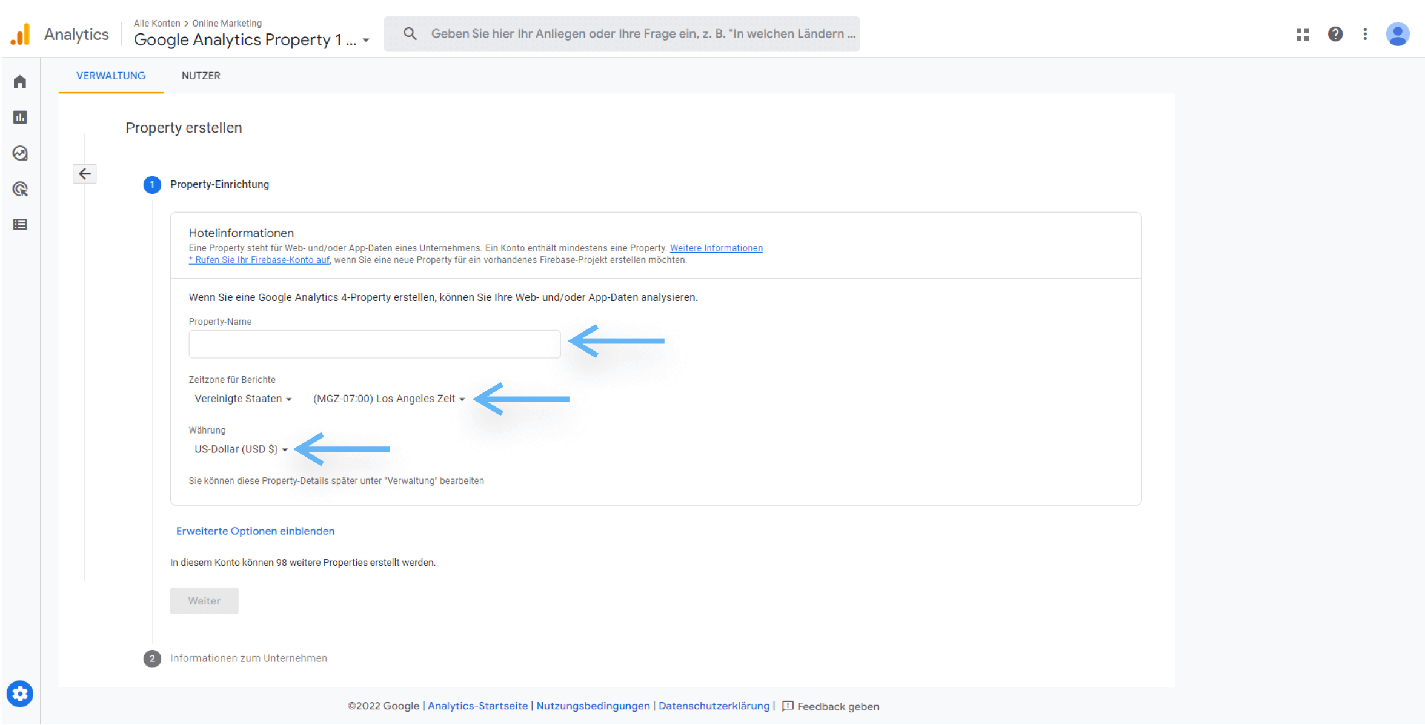Open the Los Angeles Zeit timezone dropdown
1425x725 pixels.
[x=388, y=399]
